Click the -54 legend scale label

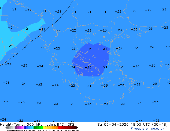coord(9,130)
